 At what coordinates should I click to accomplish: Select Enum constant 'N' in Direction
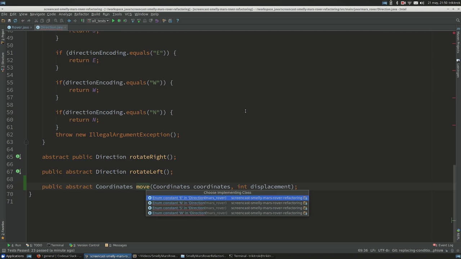[227, 203]
